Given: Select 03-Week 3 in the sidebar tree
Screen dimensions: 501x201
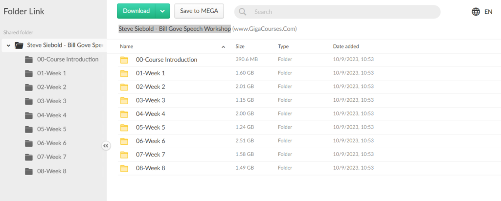Looking at the screenshot, I should click(51, 101).
